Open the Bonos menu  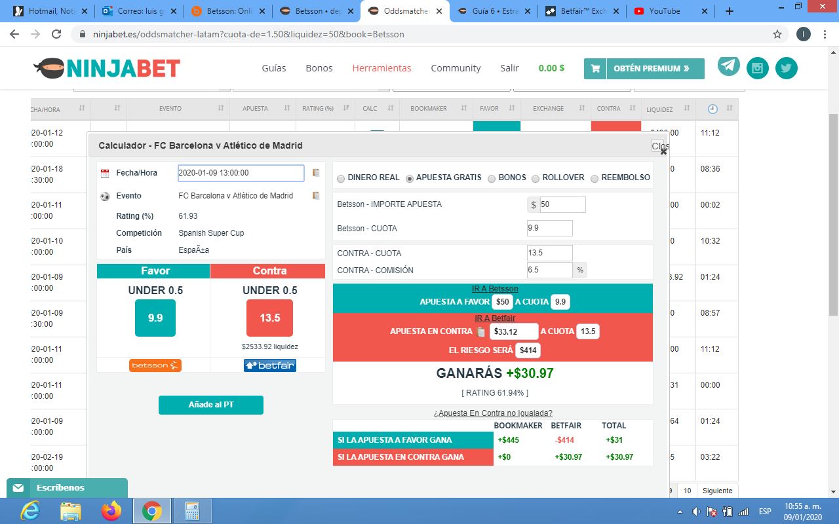319,68
